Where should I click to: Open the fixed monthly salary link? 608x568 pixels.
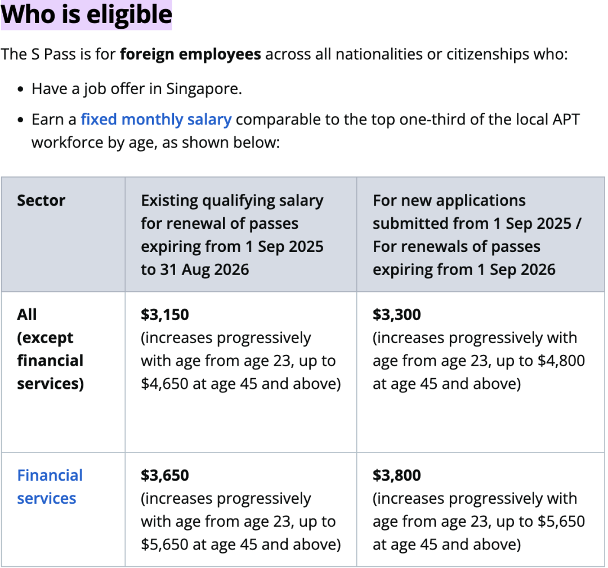pyautogui.click(x=156, y=119)
